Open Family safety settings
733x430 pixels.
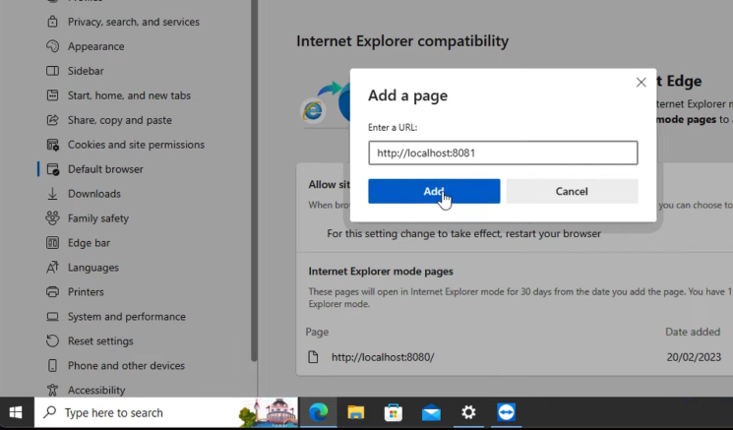tap(98, 218)
